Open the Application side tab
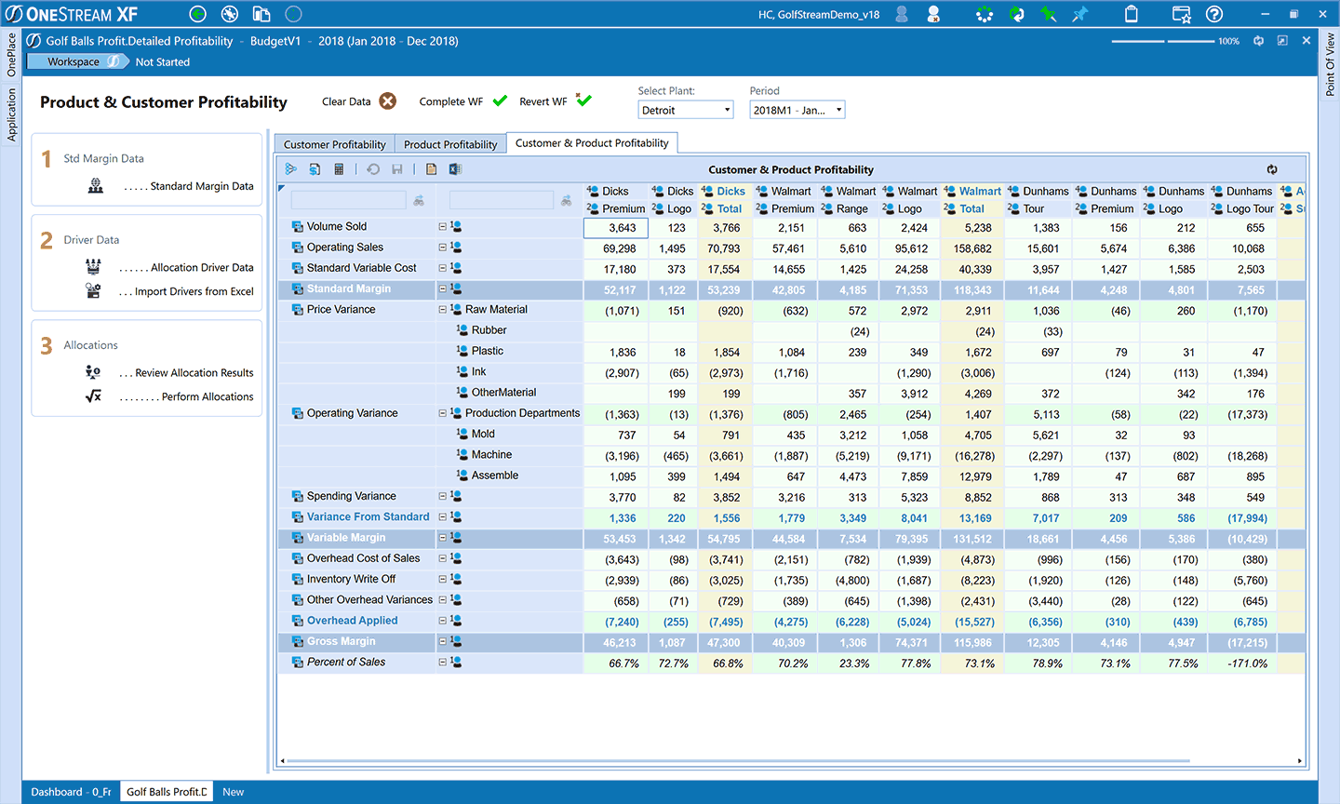The height and width of the screenshot is (804, 1340). [x=11, y=114]
